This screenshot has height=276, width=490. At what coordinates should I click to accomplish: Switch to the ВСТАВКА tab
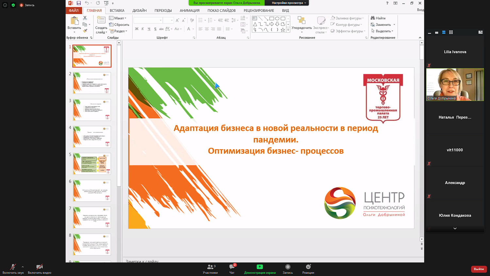117,10
